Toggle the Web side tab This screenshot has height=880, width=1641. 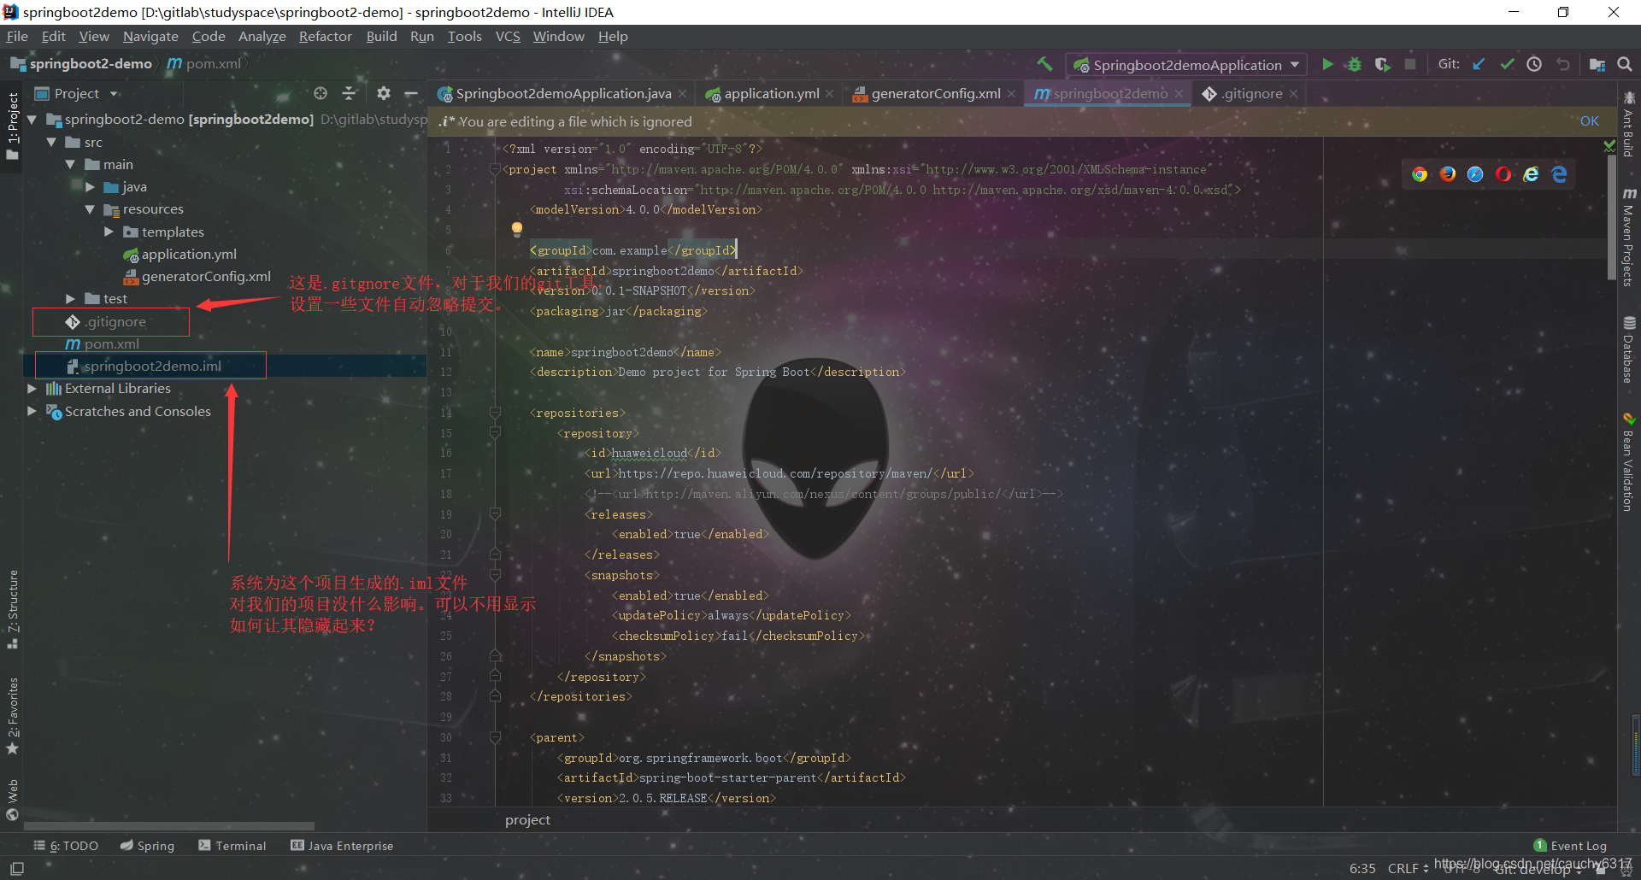(x=12, y=799)
